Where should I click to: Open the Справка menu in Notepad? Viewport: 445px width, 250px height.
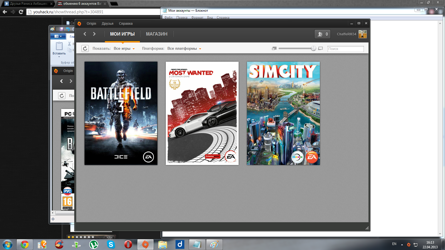point(223,17)
